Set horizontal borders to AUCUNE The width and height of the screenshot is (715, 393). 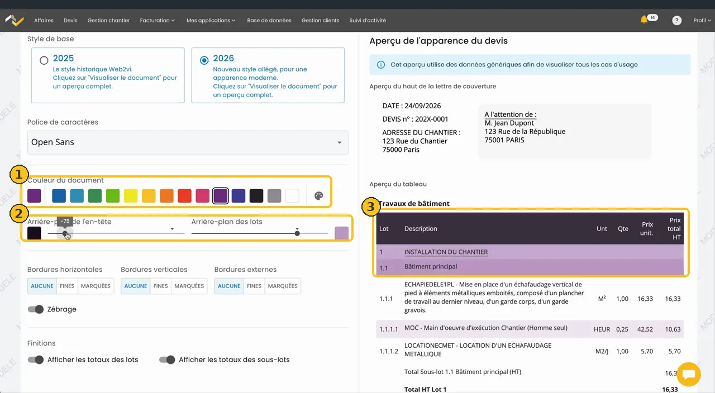[42, 286]
